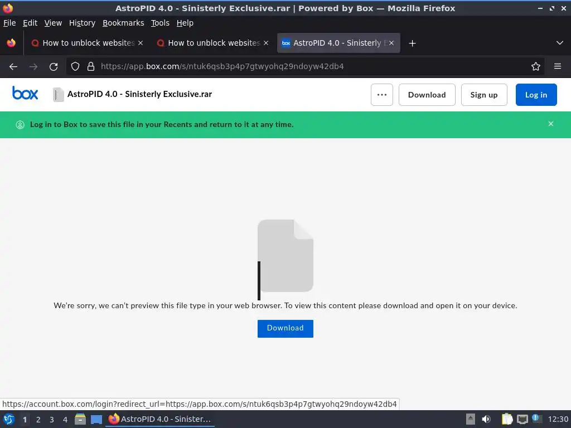Click the large gray file placeholder thumbnail
Image resolution: width=571 pixels, height=428 pixels.
(285, 255)
